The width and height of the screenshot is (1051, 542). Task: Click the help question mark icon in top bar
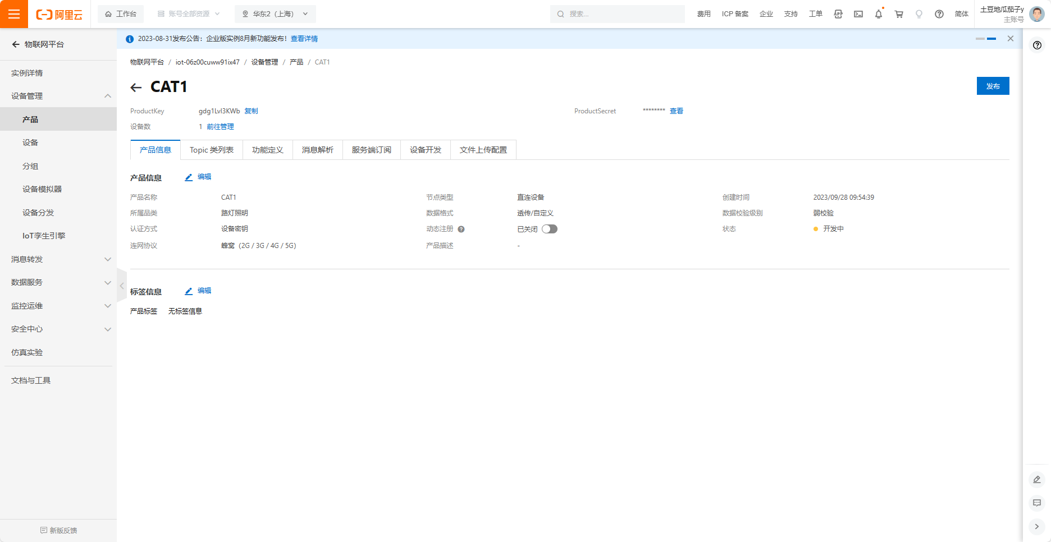pyautogui.click(x=939, y=14)
